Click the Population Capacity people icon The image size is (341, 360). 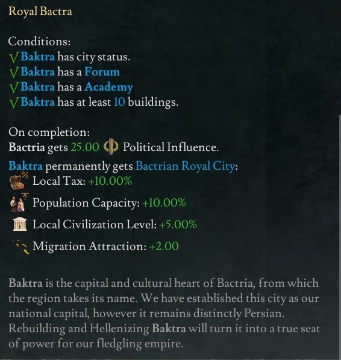pyautogui.click(x=19, y=202)
